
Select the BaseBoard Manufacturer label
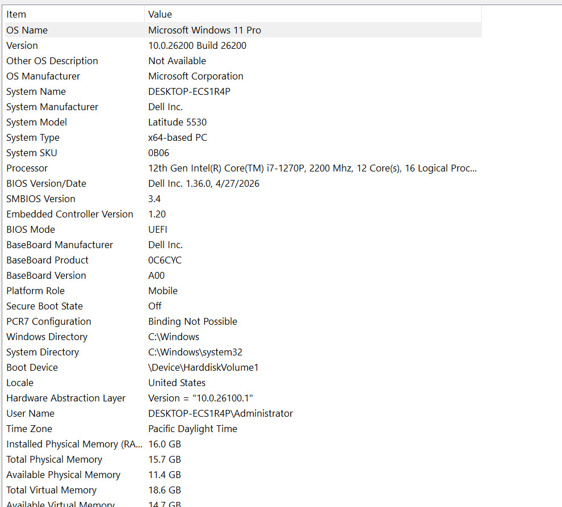60,245
